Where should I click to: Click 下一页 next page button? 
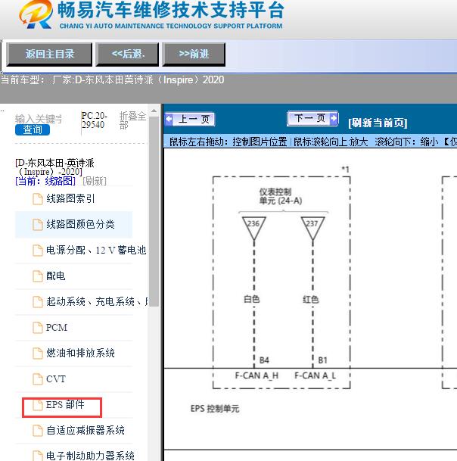(312, 119)
